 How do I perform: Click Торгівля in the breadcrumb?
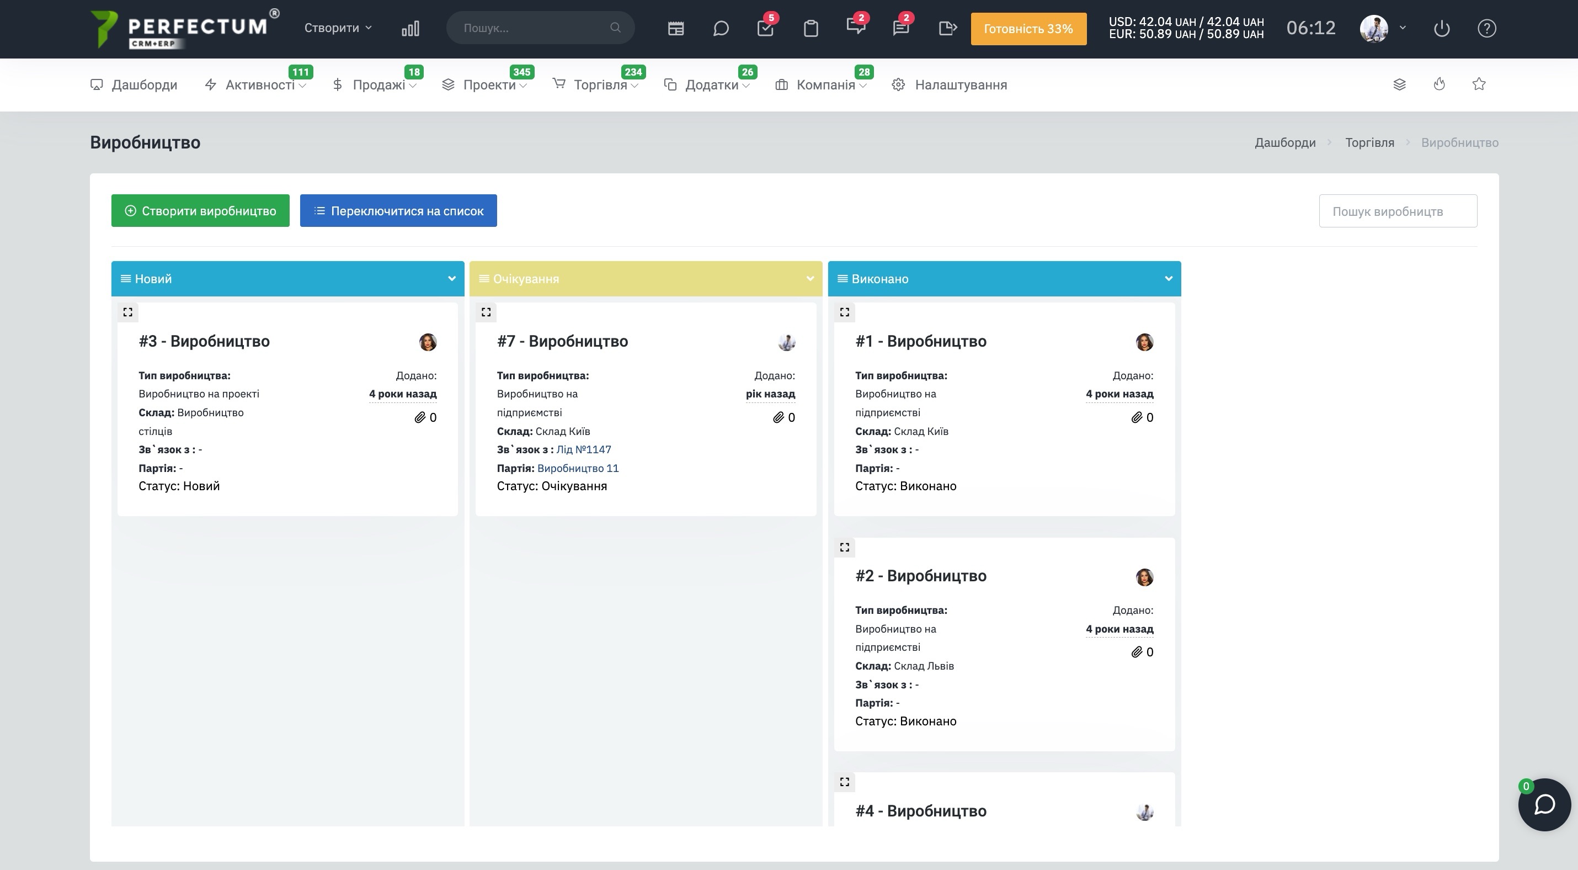[1370, 142]
